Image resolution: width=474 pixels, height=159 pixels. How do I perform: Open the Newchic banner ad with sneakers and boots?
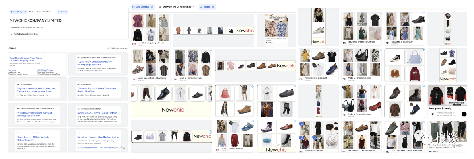coord(255,65)
